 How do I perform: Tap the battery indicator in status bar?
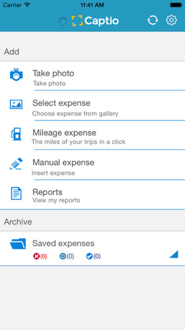pyautogui.click(x=176, y=5)
